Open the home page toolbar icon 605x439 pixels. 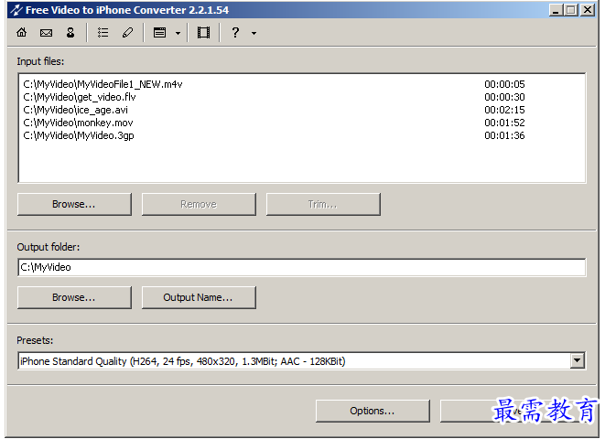tap(22, 32)
